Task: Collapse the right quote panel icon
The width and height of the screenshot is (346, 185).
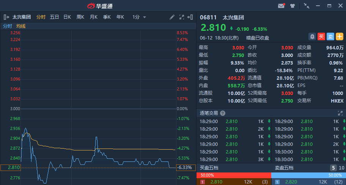Action: coord(190,17)
